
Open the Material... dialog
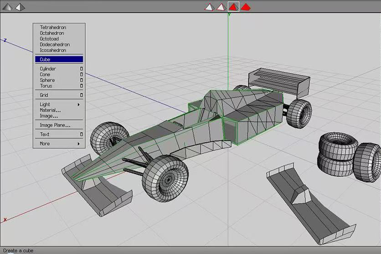[50, 110]
